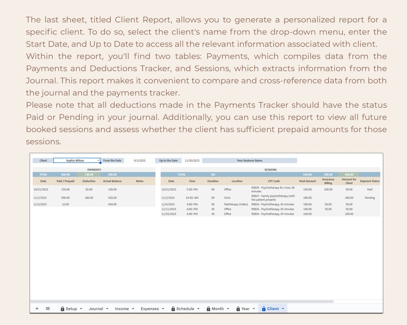Click the 285 duration total cell
Screen dimensions: 407x325
click(213, 175)
